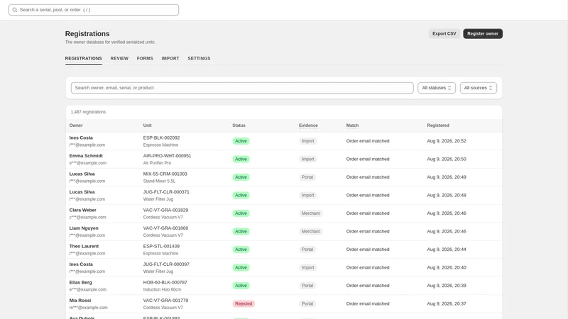
Task: Click the Match column header
Action: [x=352, y=125]
